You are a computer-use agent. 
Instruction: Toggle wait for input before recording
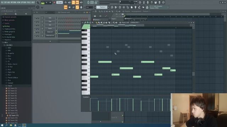click(70, 2)
